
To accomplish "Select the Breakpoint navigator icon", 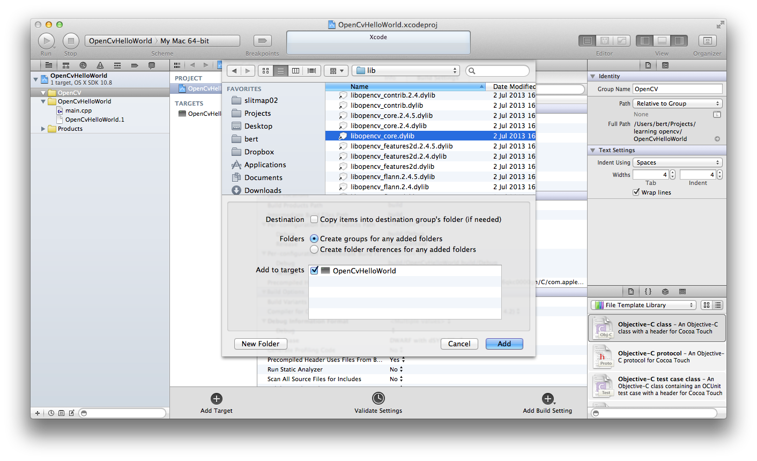I will pos(135,65).
